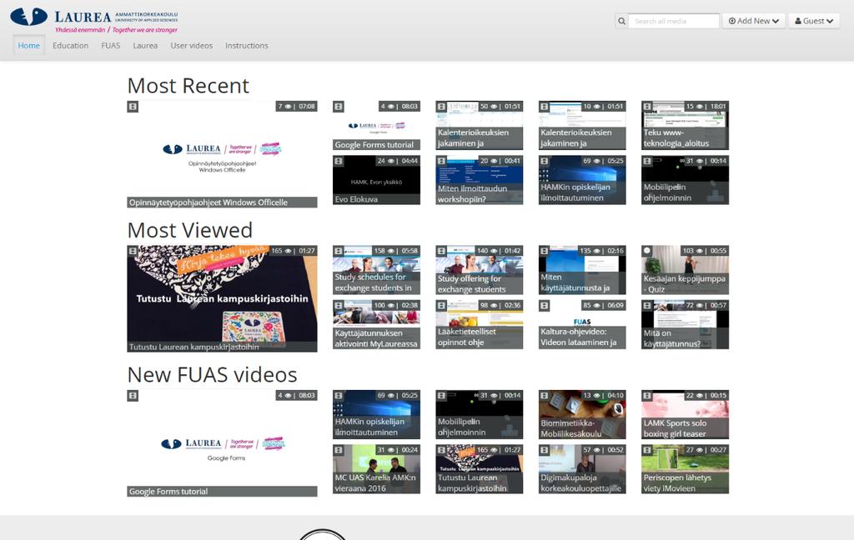Image resolution: width=854 pixels, height=540 pixels.
Task: Open the Kesäajan keppijumppa Quiz thumbnail
Action: click(686, 270)
